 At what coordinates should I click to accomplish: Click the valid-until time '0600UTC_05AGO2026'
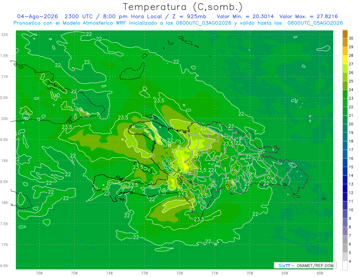315,23
